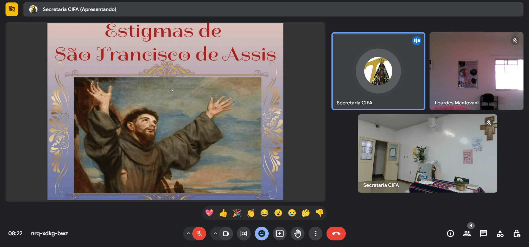Expand video settings chevron beside camera
Screen dimensions: 529x247
(x=215, y=234)
